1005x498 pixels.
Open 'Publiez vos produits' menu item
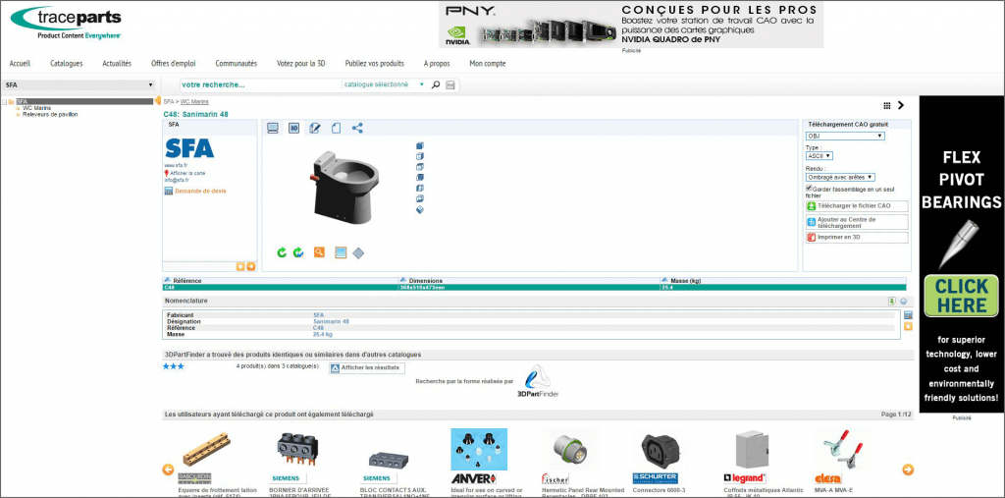point(374,64)
